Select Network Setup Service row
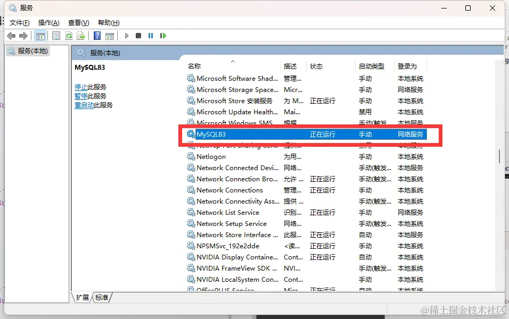This screenshot has height=319, width=509. click(307, 224)
